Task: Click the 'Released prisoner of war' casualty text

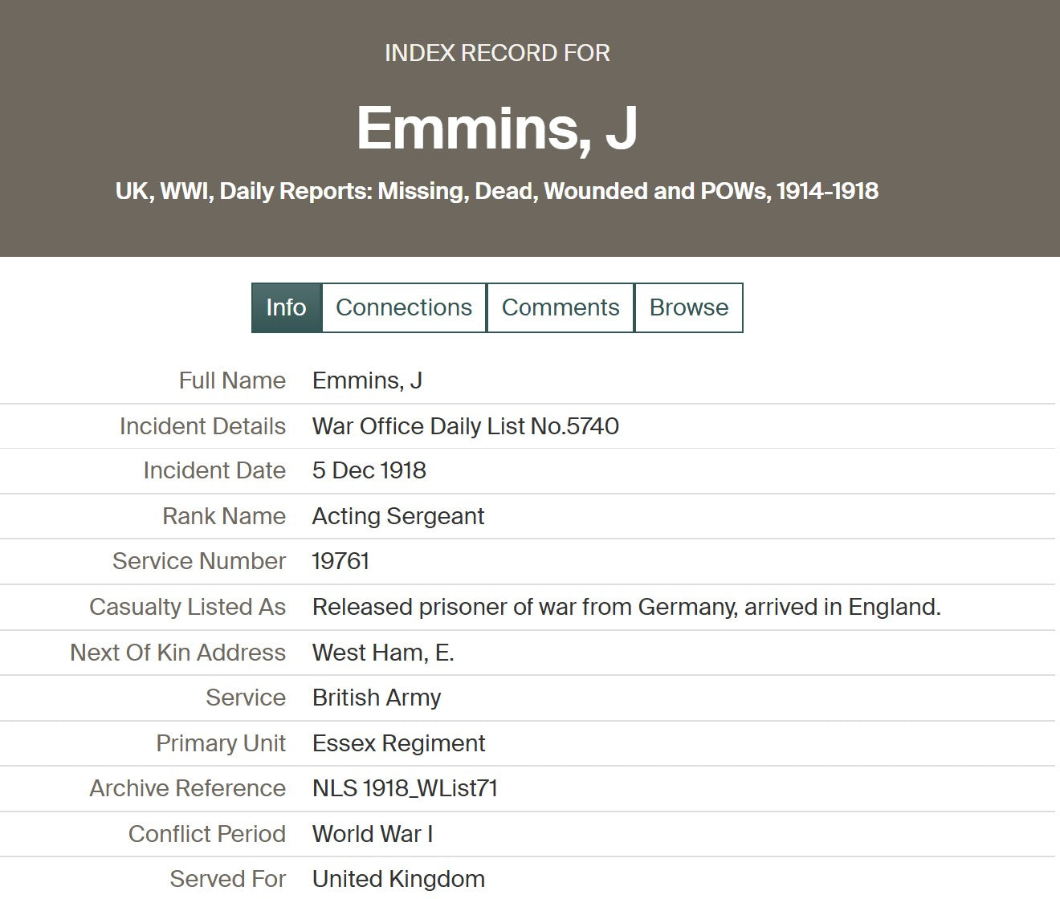Action: [626, 607]
